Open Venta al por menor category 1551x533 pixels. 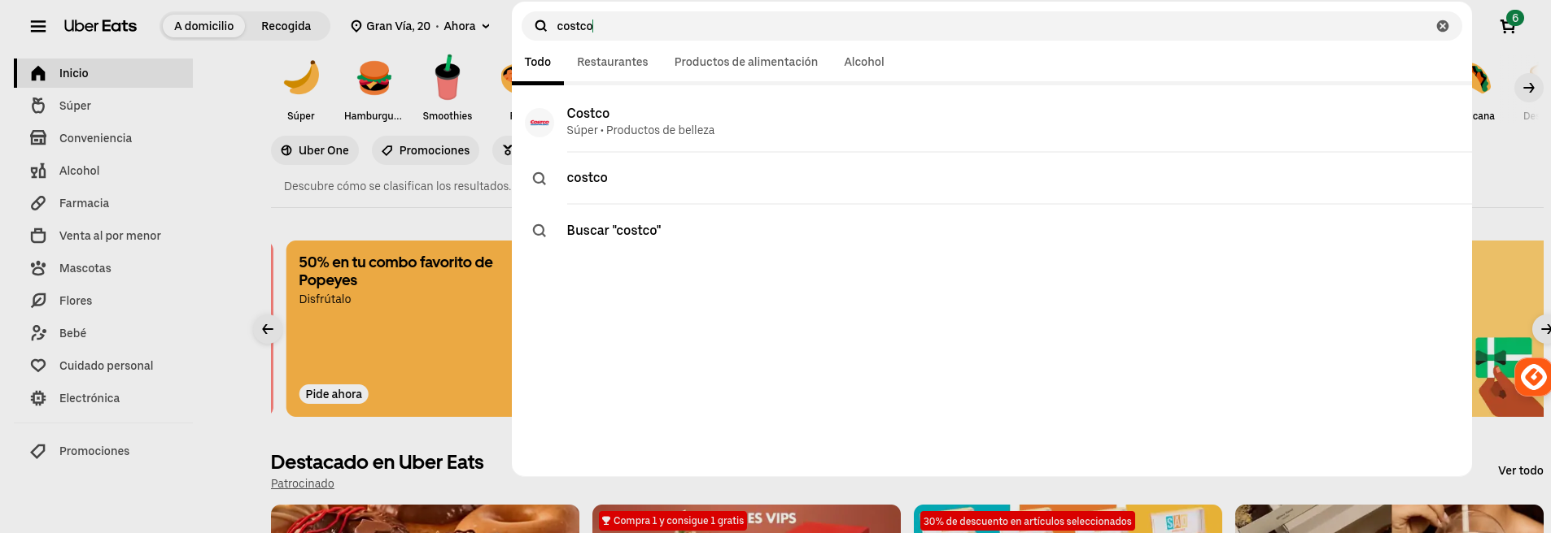pos(104,236)
